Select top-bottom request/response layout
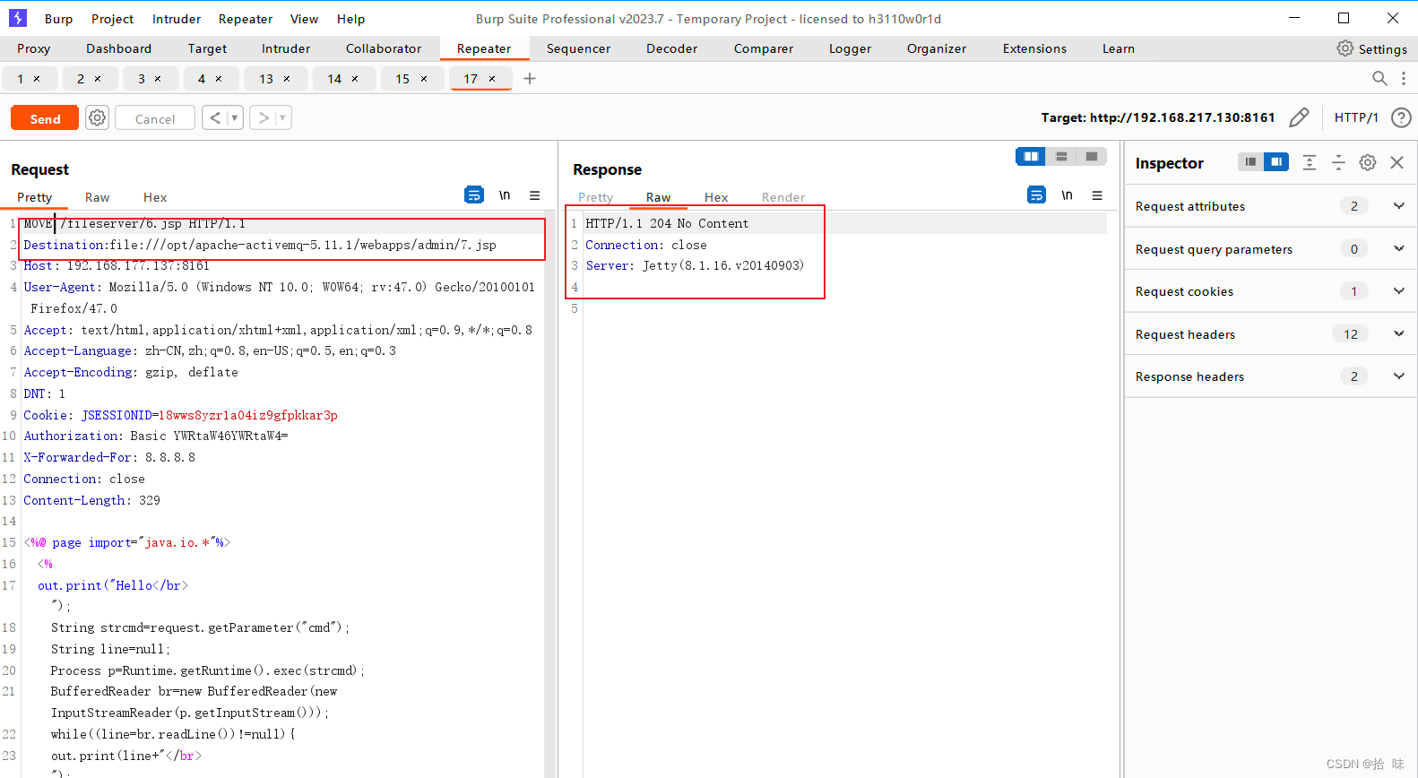The height and width of the screenshot is (778, 1418). (x=1061, y=157)
